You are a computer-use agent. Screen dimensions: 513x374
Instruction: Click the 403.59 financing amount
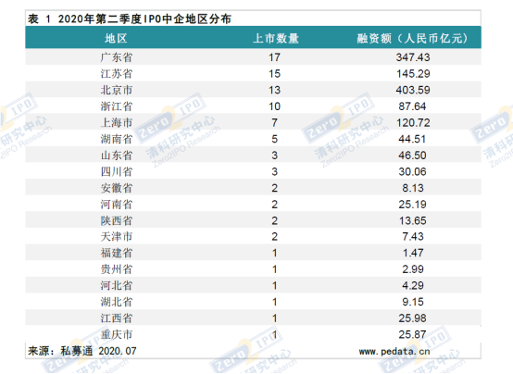413,90
